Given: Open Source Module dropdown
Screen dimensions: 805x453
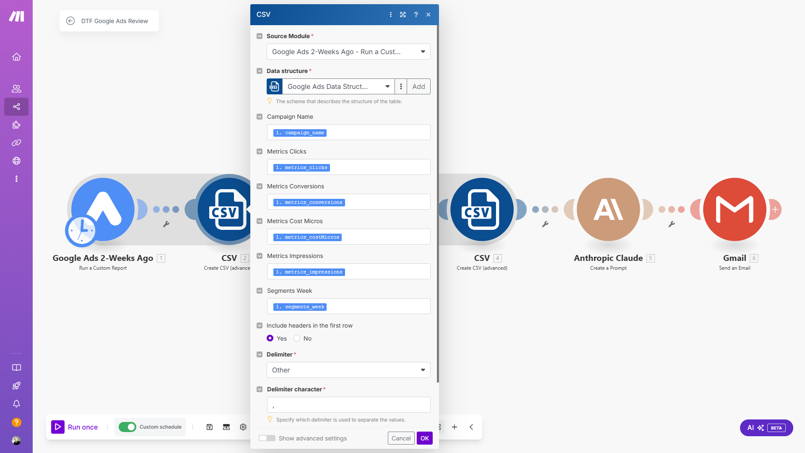Looking at the screenshot, I should pyautogui.click(x=348, y=52).
